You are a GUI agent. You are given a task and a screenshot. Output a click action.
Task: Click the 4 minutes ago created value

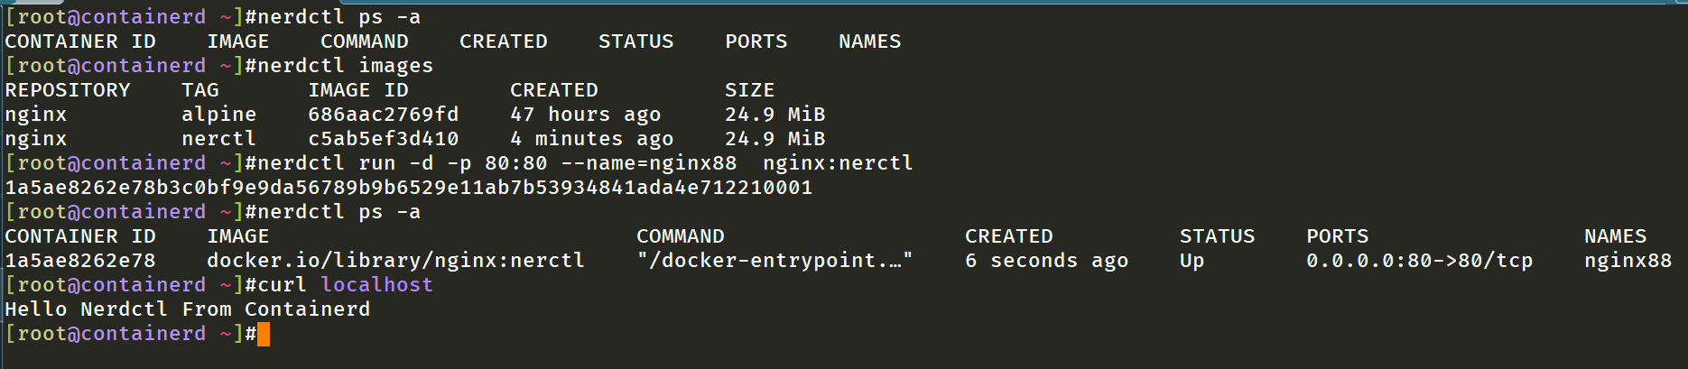click(591, 139)
